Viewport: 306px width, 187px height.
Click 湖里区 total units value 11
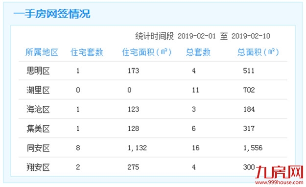click(x=195, y=90)
